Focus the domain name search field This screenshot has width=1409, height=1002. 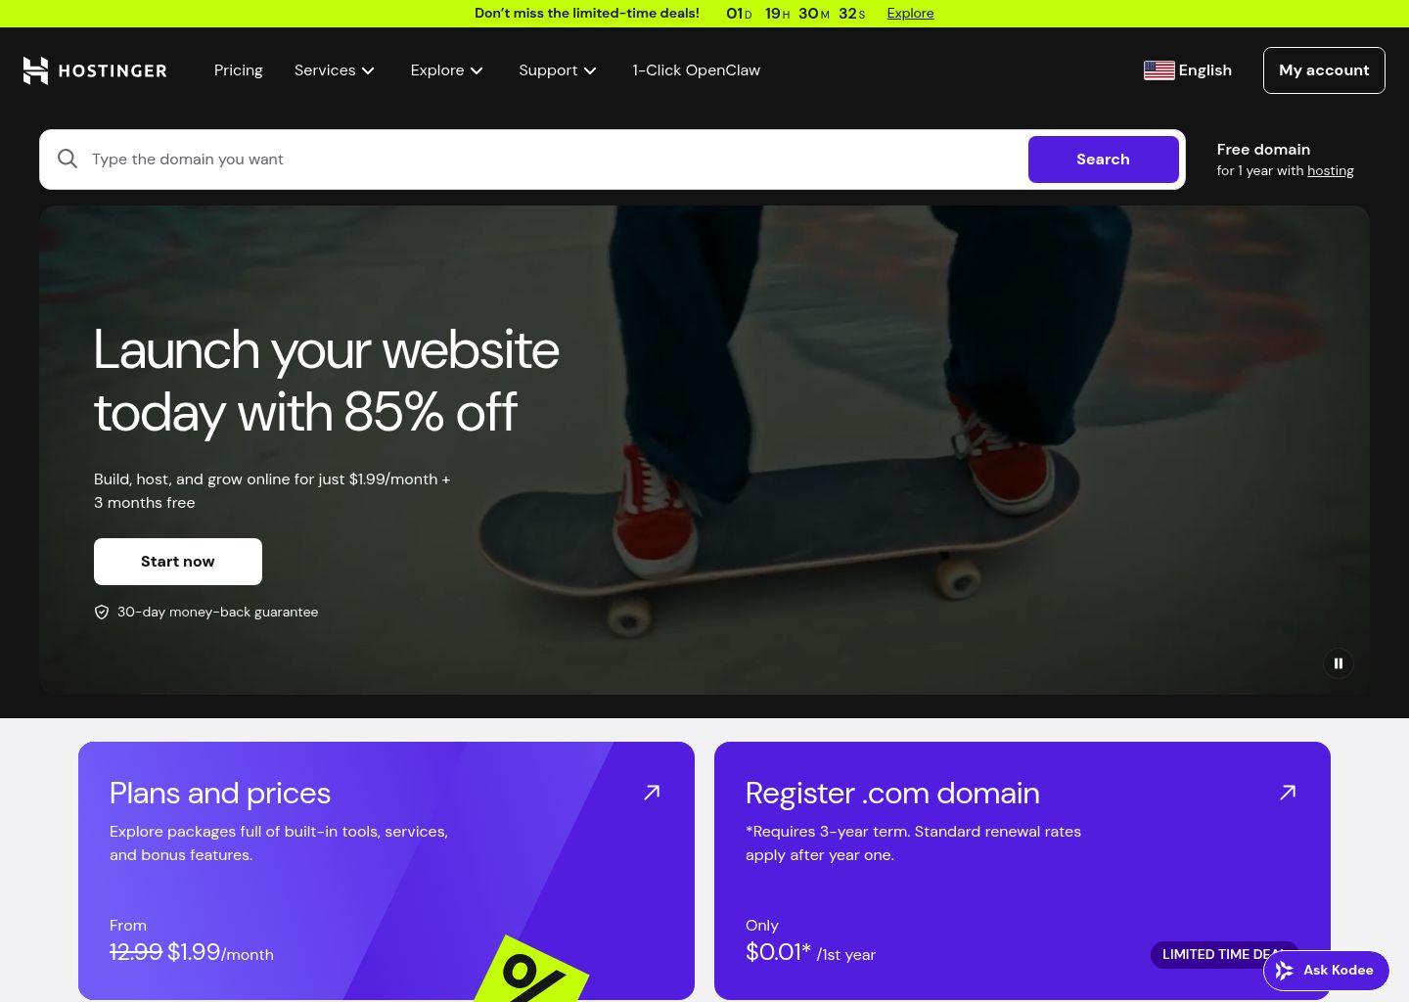tap(553, 159)
